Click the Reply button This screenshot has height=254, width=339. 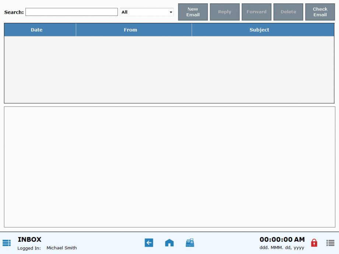tap(225, 12)
